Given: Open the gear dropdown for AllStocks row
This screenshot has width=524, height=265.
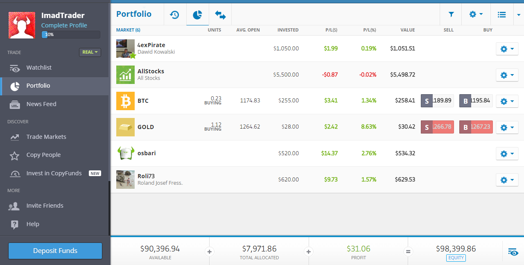Looking at the screenshot, I should coord(507,75).
